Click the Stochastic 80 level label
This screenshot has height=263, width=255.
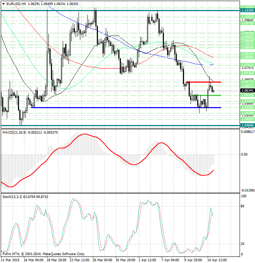tap(242, 206)
